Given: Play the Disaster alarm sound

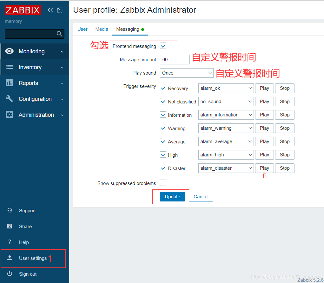Looking at the screenshot, I should click(x=264, y=168).
